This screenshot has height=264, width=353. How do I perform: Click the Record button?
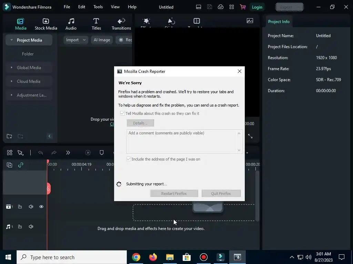click(x=124, y=40)
